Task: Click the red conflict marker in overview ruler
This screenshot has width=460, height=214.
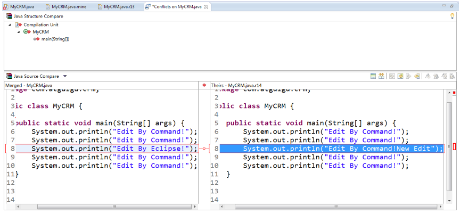Action: tap(455, 146)
